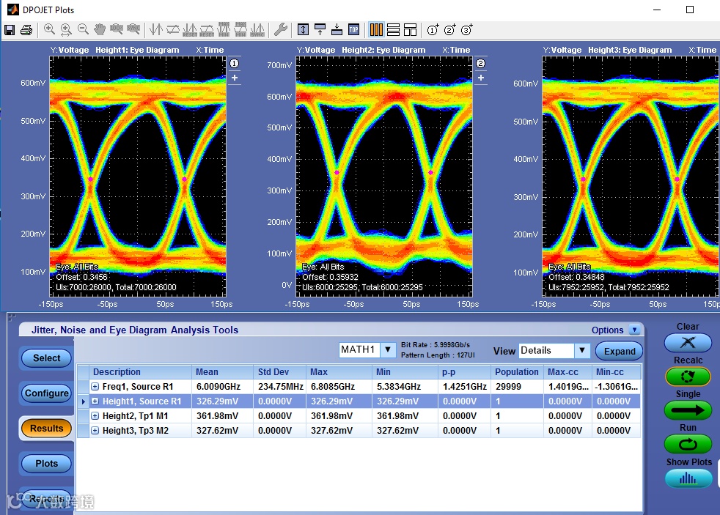Screen dimensions: 720x515
Task: Expand the Height3, Tp3 M2 row
Action: point(95,431)
